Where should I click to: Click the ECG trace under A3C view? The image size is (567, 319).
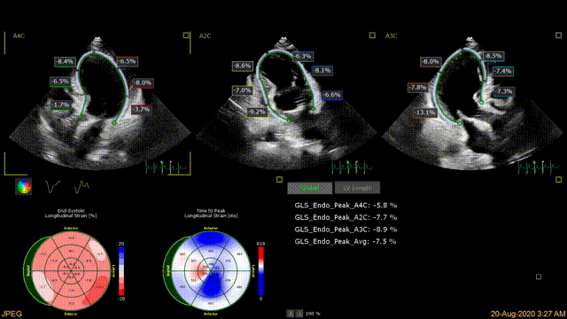539,167
